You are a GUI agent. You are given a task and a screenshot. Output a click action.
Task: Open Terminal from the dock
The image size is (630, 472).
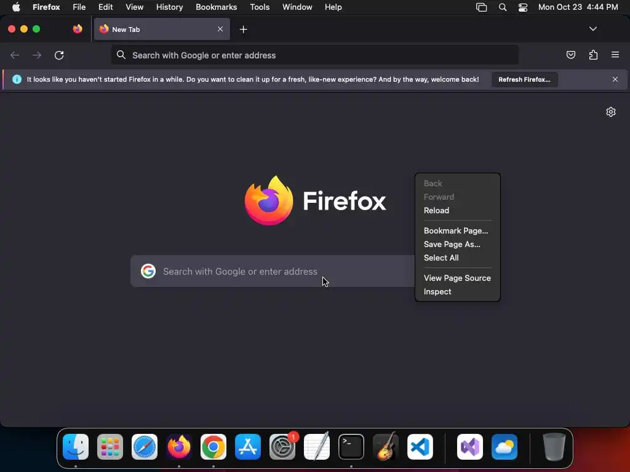point(351,447)
